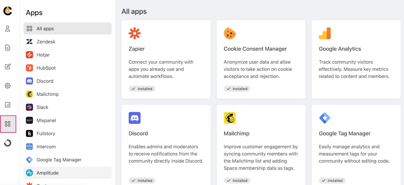Click the progress ring icon in rail
Viewport: 404px width, 185px height.
coord(8,143)
